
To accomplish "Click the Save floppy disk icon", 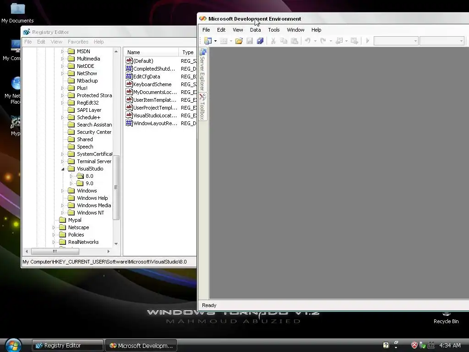I will click(250, 41).
